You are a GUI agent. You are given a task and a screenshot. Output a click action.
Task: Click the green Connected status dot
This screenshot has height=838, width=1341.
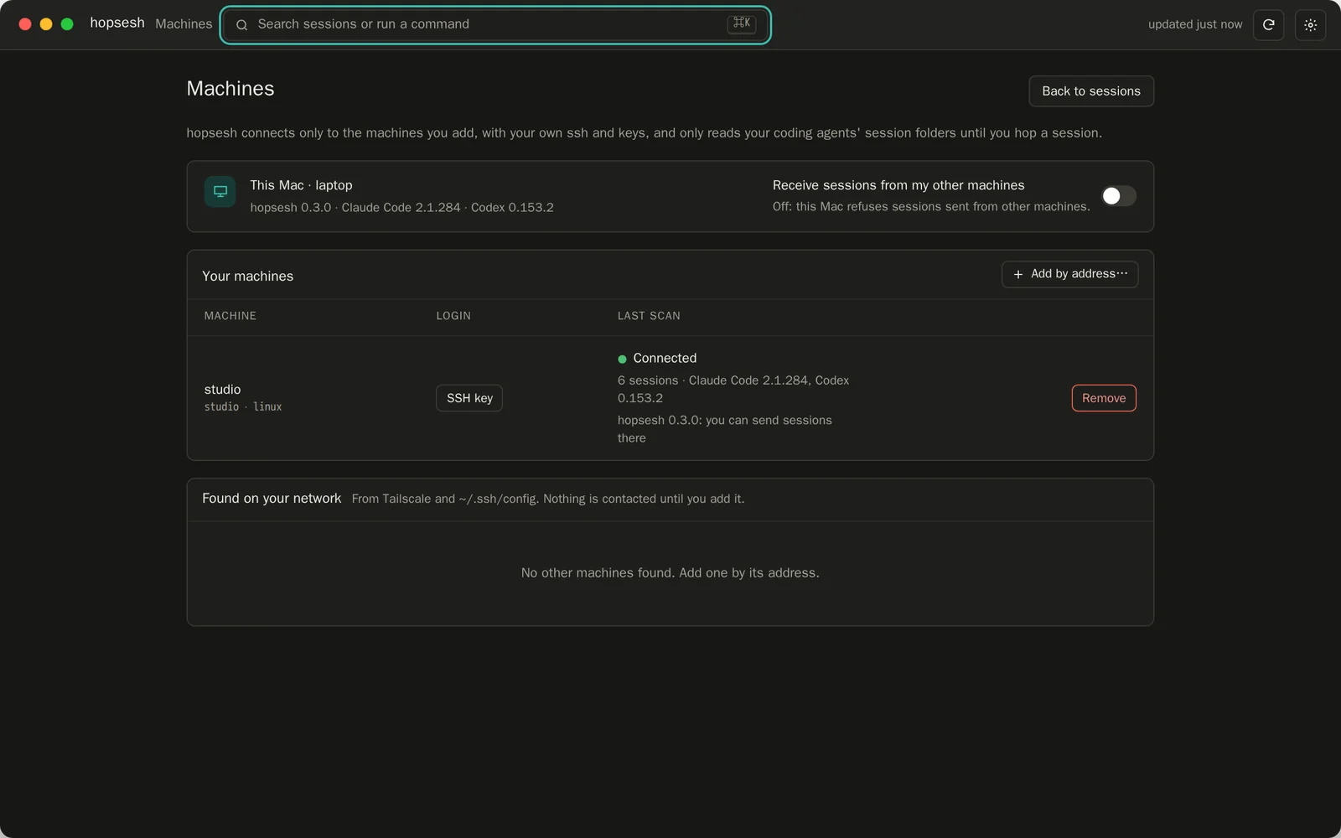point(622,359)
